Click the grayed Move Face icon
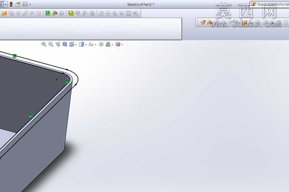The width and height of the screenshot is (289, 192). click(85, 13)
